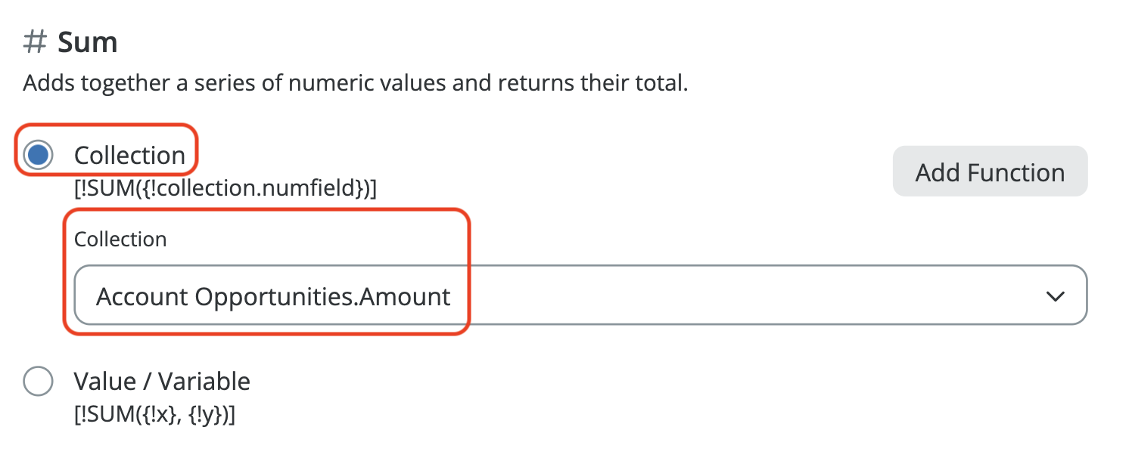Click the small 'Collection' field label above dropdown
Screen dimensions: 1129x464
coord(120,239)
